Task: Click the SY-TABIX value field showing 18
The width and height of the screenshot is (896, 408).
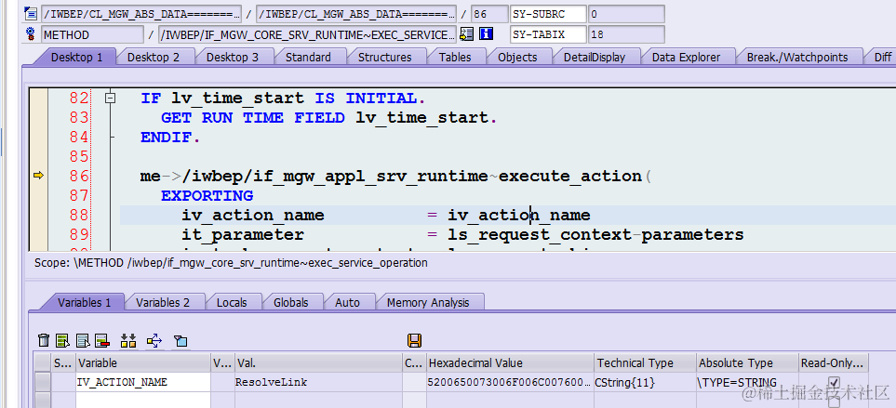Action: (x=626, y=34)
